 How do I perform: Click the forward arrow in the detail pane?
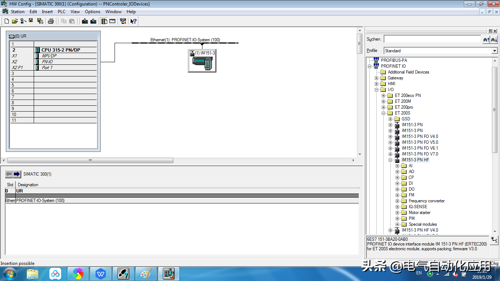(17, 174)
